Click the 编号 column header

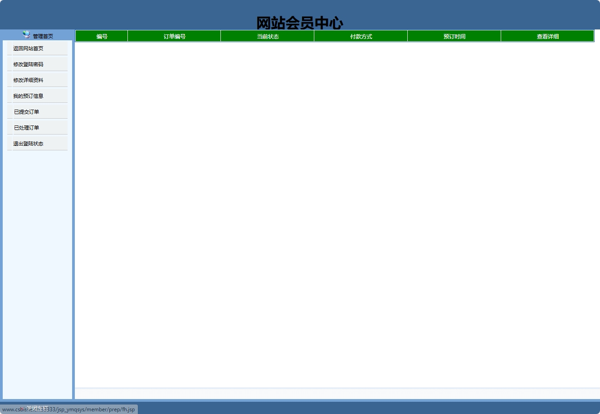(x=102, y=36)
